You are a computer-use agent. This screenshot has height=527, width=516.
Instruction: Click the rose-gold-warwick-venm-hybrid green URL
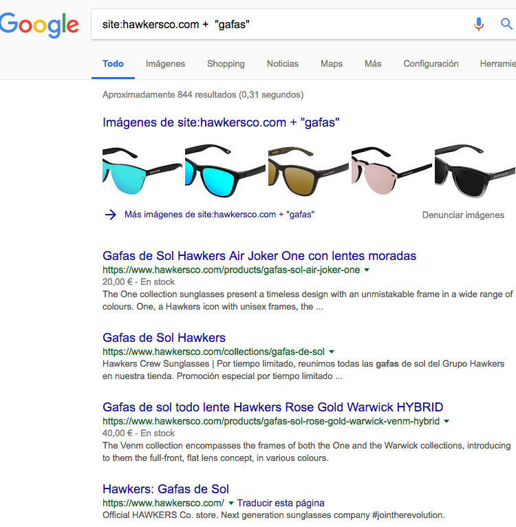coord(271,421)
